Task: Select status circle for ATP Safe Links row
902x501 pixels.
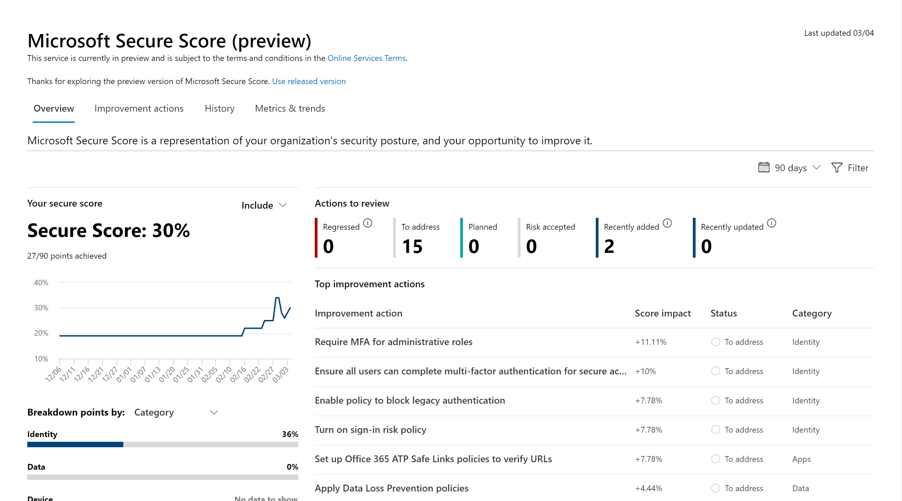Action: point(715,459)
